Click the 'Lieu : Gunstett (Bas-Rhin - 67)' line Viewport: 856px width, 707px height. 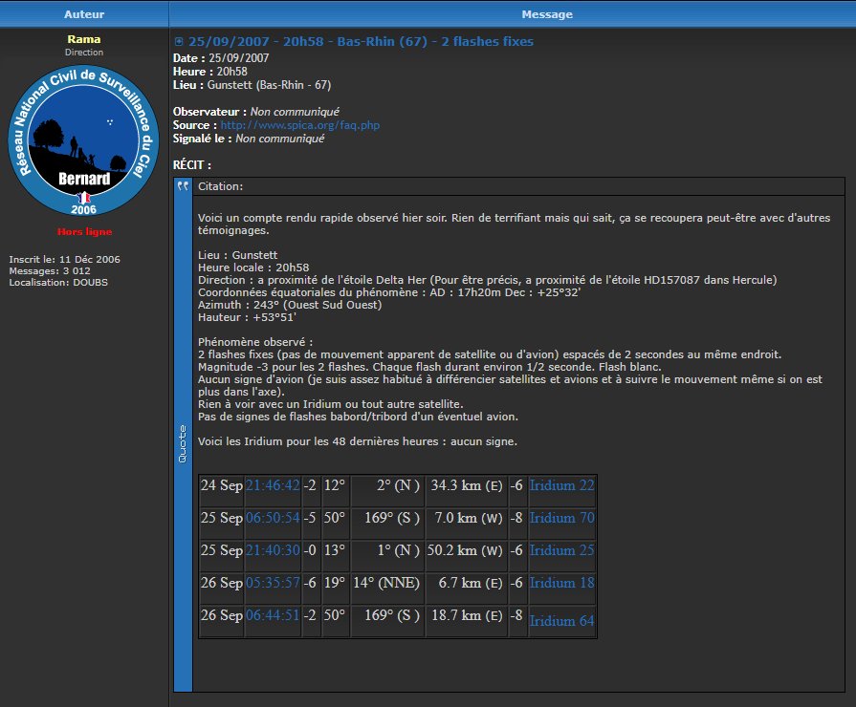click(252, 85)
